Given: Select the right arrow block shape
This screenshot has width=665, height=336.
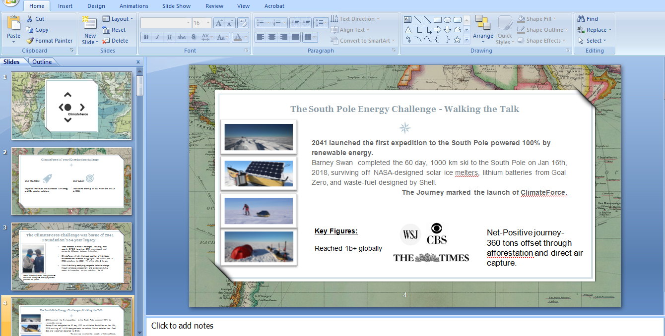Looking at the screenshot, I should coord(437,30).
